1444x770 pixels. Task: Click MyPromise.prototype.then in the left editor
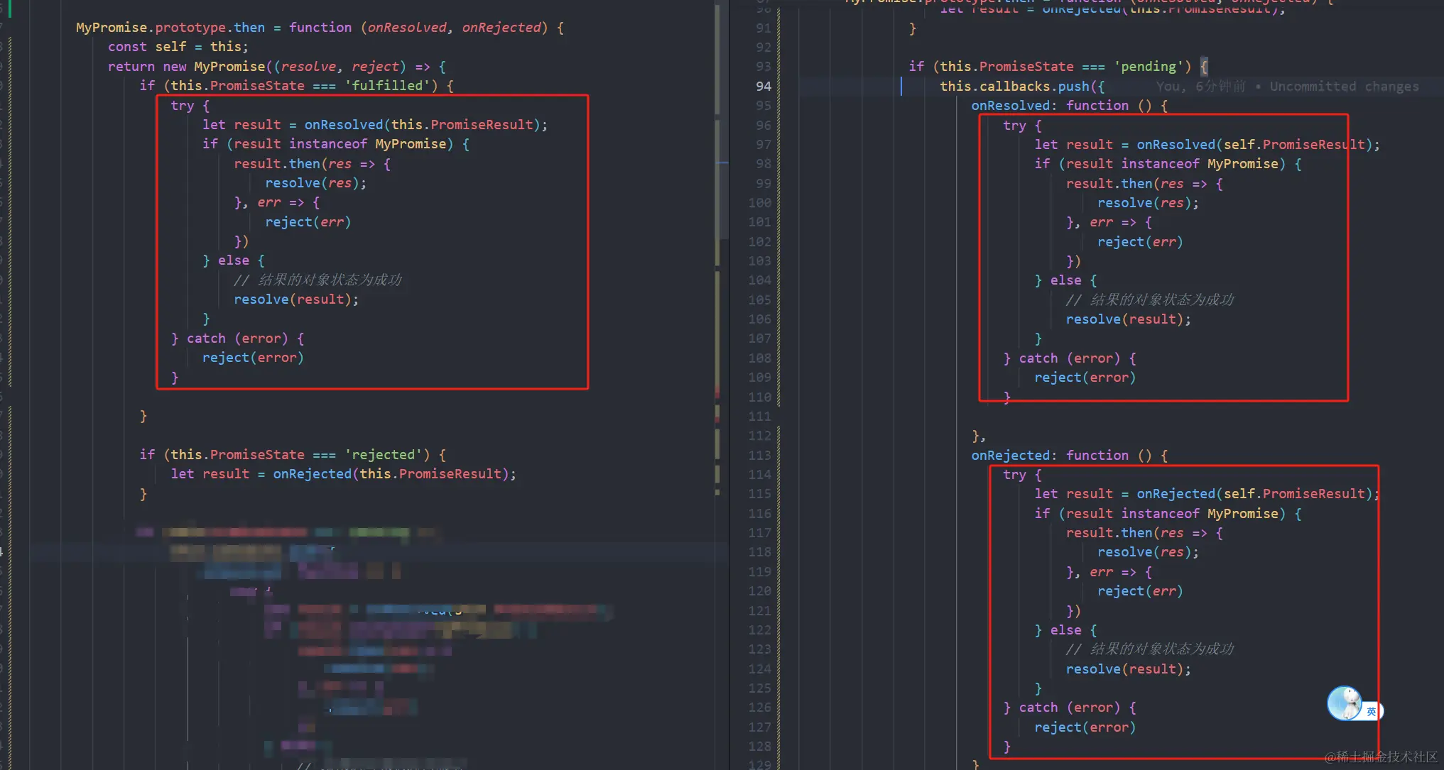pos(170,28)
